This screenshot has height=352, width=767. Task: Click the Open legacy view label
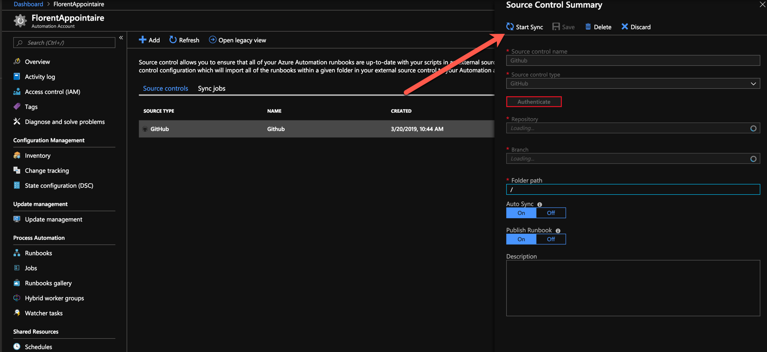242,40
